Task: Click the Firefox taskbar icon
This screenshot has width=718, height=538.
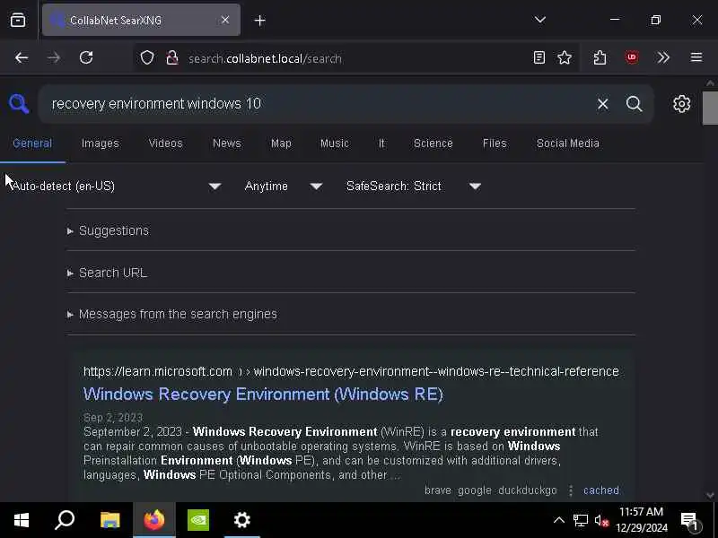Action: click(x=154, y=520)
